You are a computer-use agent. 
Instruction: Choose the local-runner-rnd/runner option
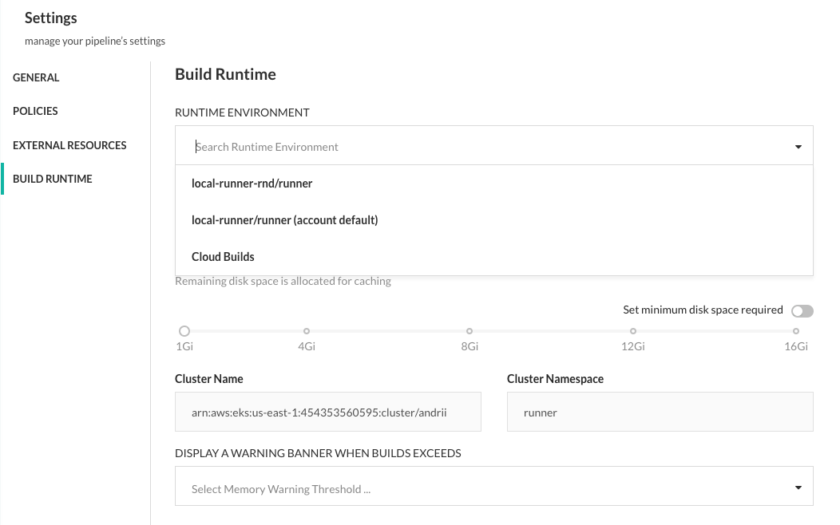click(252, 184)
